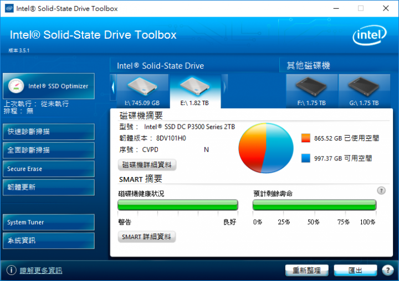The width and height of the screenshot is (399, 281).
Task: Open help with bottom question mark icon
Action: pos(387,270)
